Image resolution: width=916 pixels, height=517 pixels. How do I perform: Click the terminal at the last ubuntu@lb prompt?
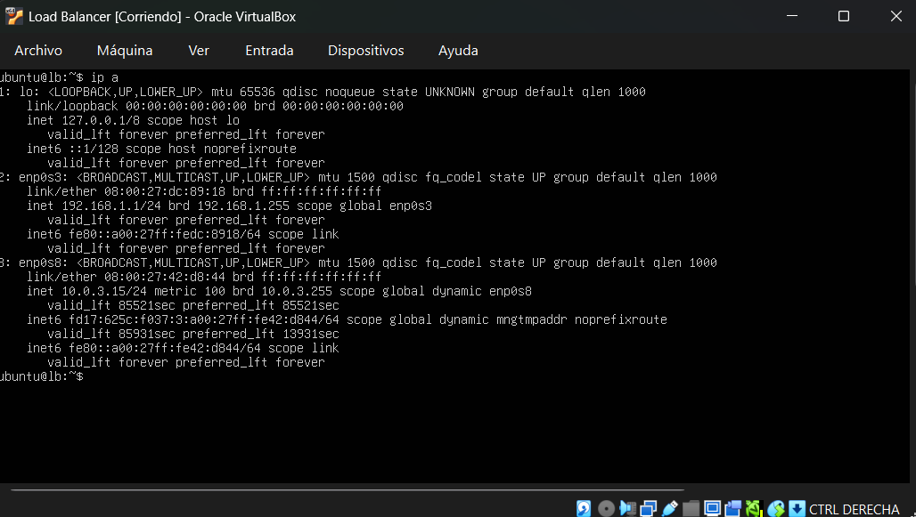tap(89, 376)
